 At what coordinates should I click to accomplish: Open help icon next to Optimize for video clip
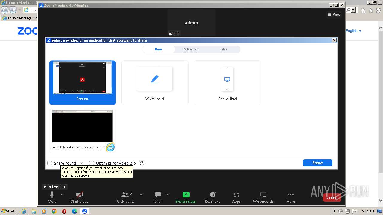[142, 163]
